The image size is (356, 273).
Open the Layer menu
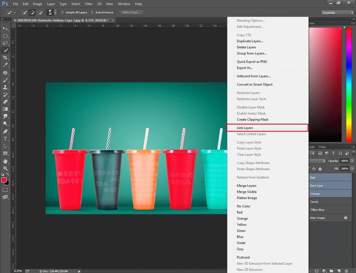point(51,4)
